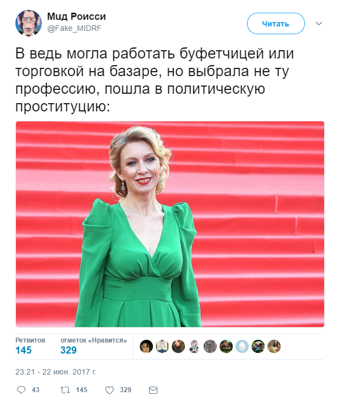Send tweet via the envelope message icon
The image size is (339, 401).
(154, 391)
